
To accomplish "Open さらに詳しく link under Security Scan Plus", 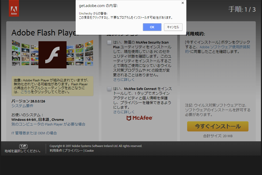I will pos(124,80).
